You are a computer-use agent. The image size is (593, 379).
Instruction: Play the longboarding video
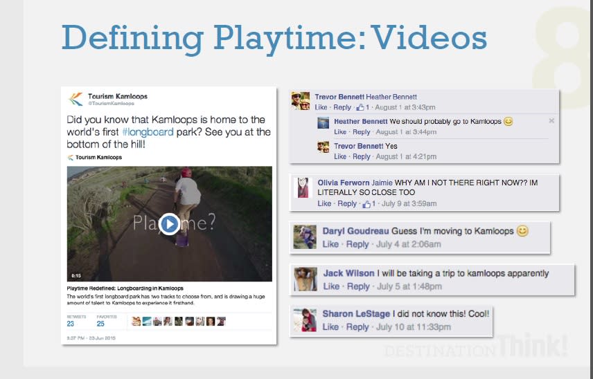pos(169,224)
